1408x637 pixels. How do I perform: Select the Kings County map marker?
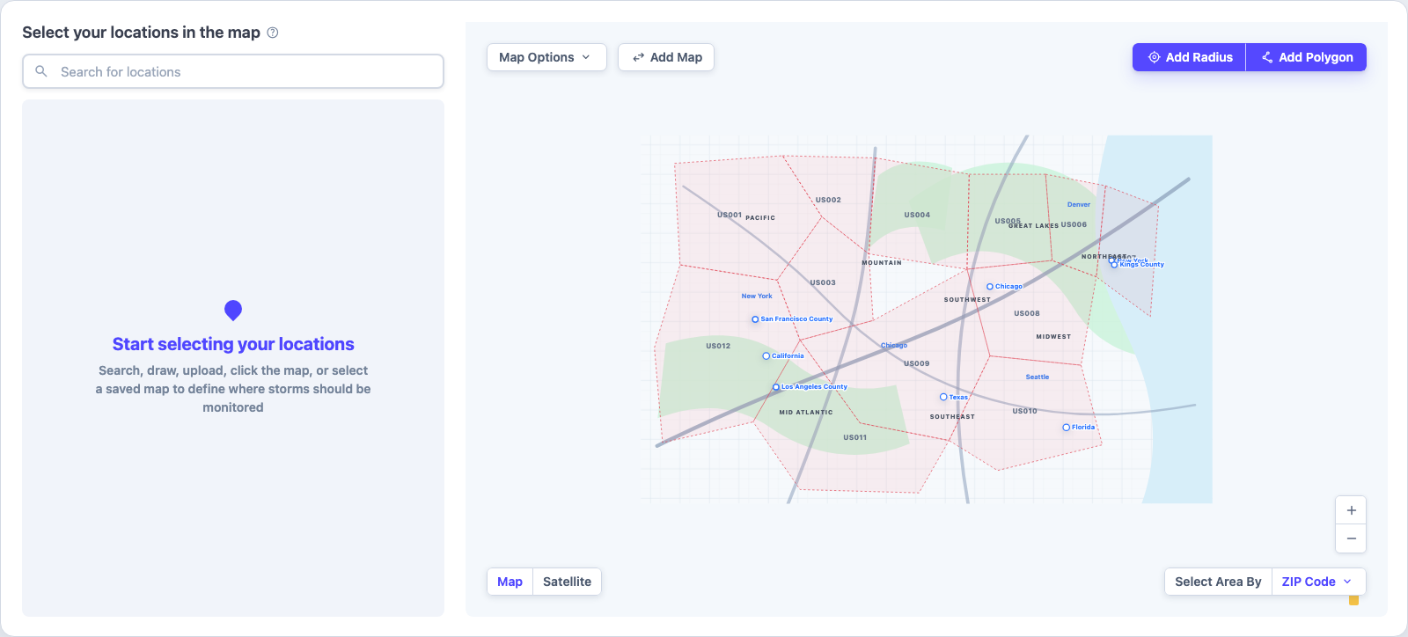1114,264
